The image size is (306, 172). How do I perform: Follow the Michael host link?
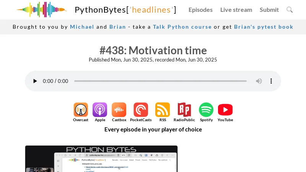tap(82, 27)
